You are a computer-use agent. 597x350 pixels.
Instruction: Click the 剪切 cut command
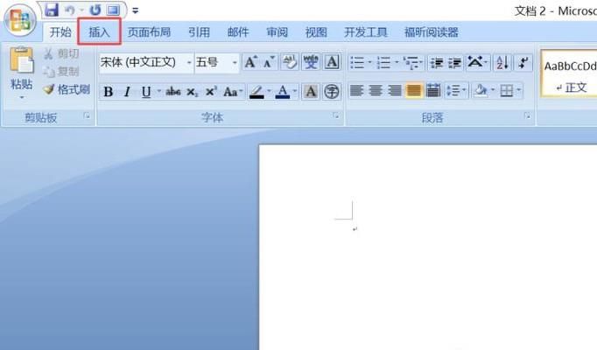61,53
